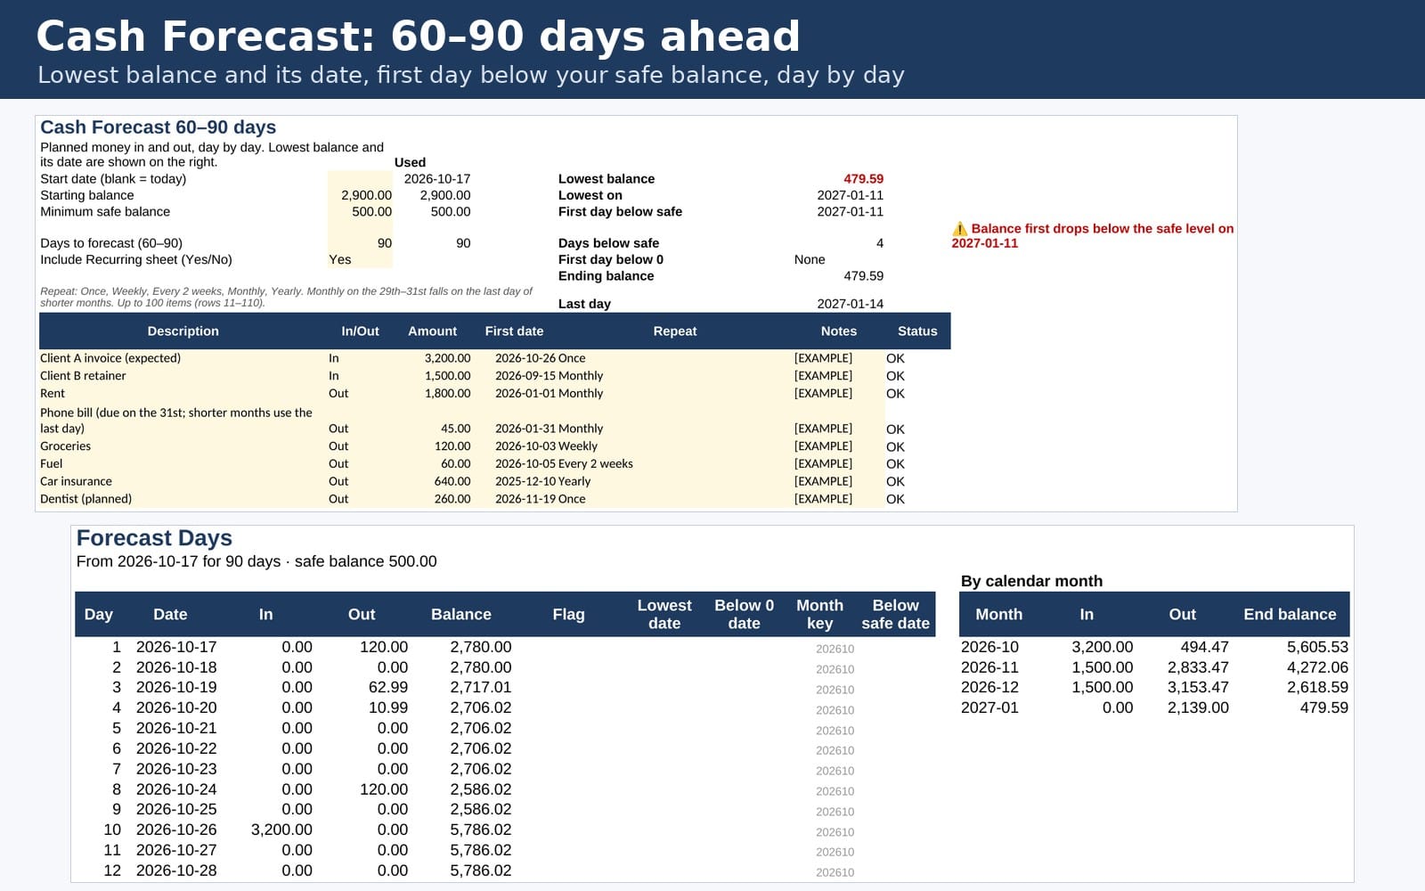This screenshot has height=891, width=1425.
Task: Click the In/Out column header
Action: click(360, 331)
